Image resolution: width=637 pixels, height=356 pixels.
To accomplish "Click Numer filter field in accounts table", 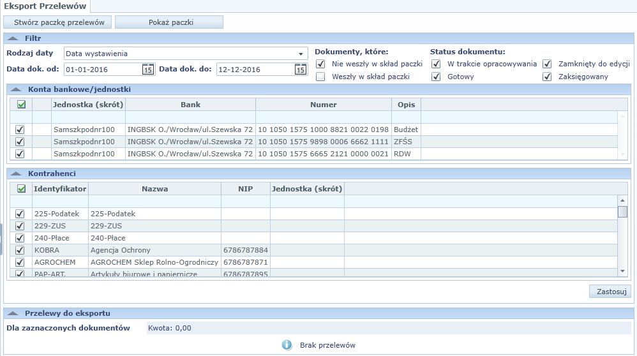I will (x=324, y=117).
